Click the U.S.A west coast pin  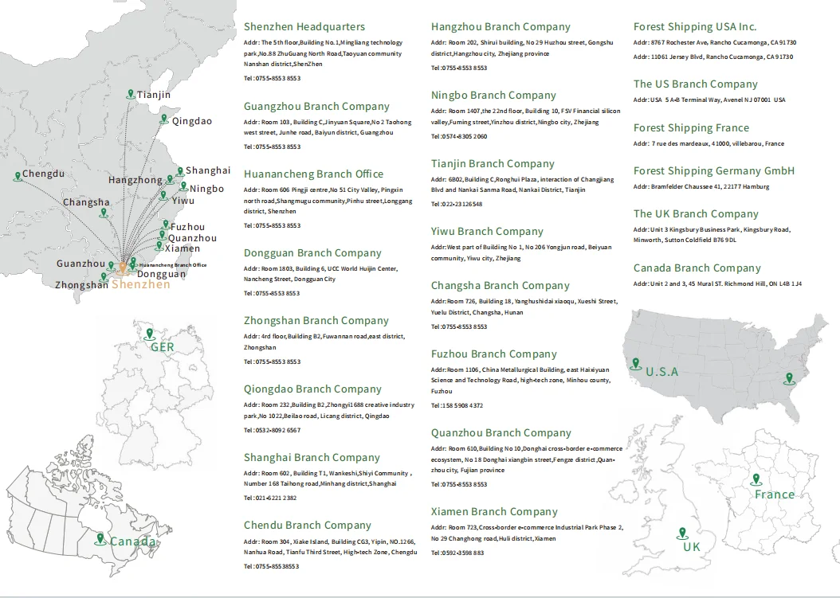click(635, 364)
